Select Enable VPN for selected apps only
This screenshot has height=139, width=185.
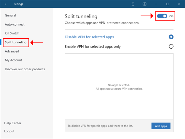(171, 46)
